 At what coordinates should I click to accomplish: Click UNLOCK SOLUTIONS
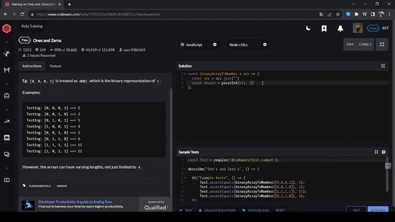tap(217, 210)
